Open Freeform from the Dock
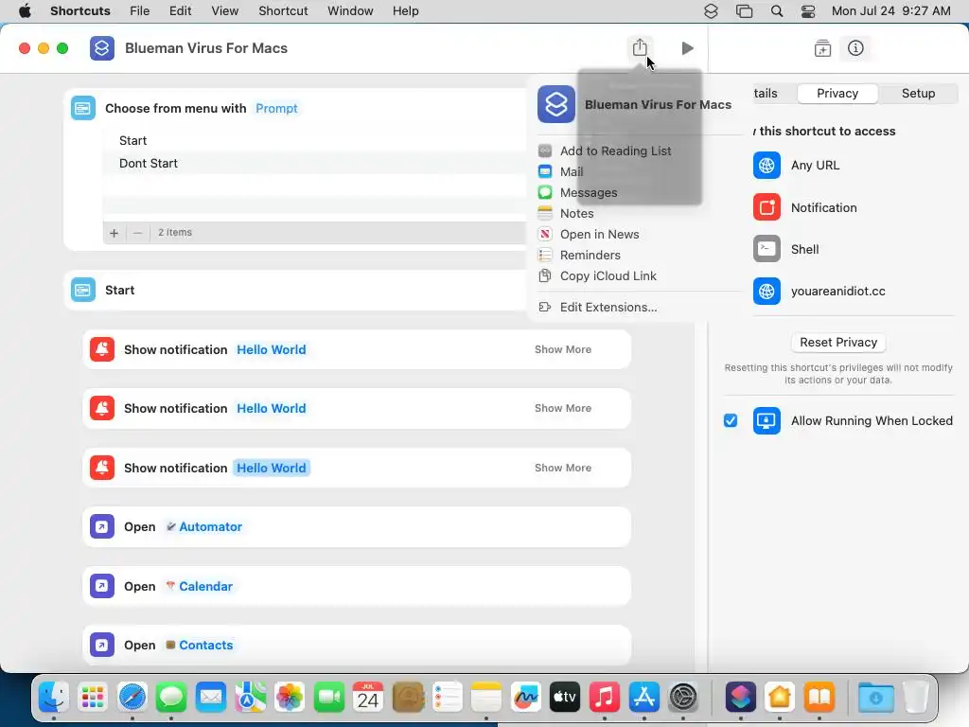 click(526, 698)
